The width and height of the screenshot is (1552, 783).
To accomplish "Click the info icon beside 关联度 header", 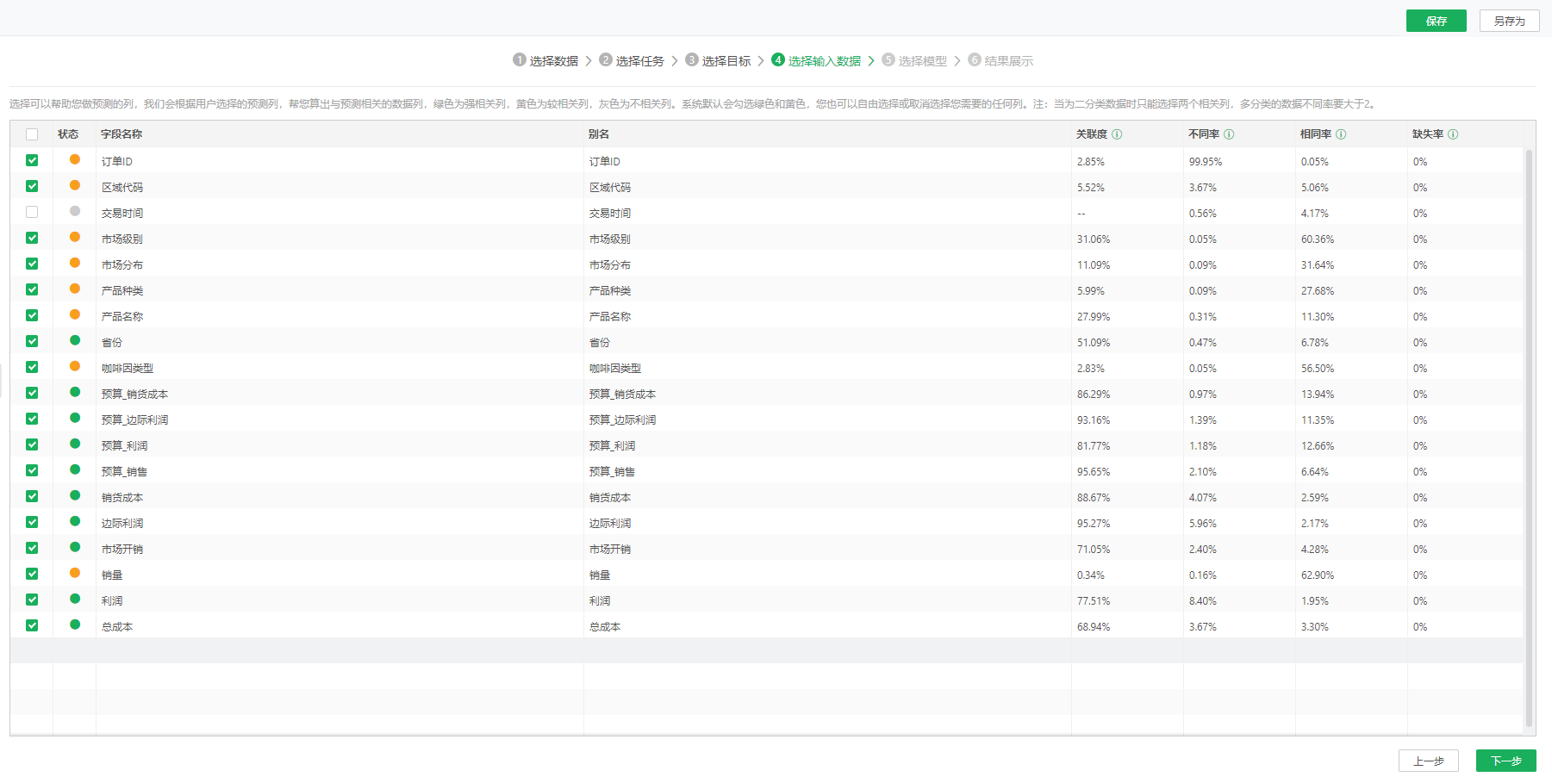I will [x=1118, y=134].
